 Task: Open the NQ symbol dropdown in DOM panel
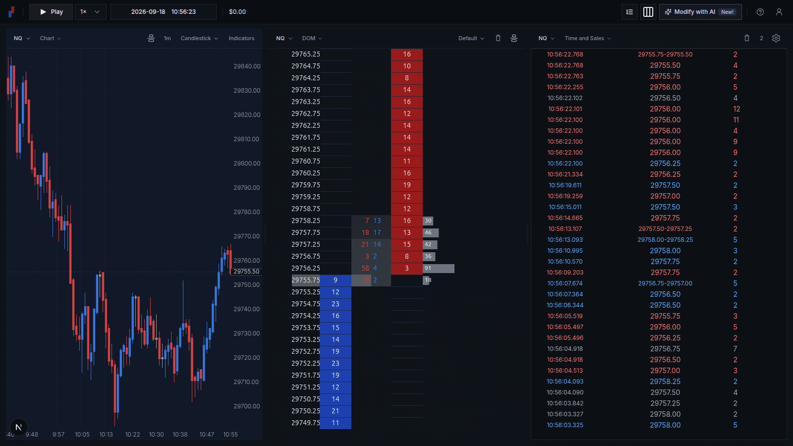coord(284,38)
